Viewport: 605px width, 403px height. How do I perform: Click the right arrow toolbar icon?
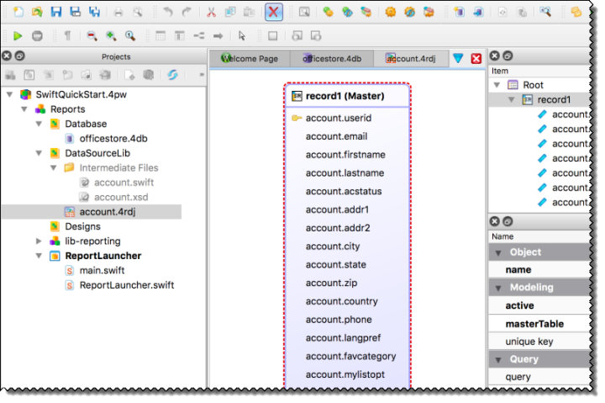218,36
